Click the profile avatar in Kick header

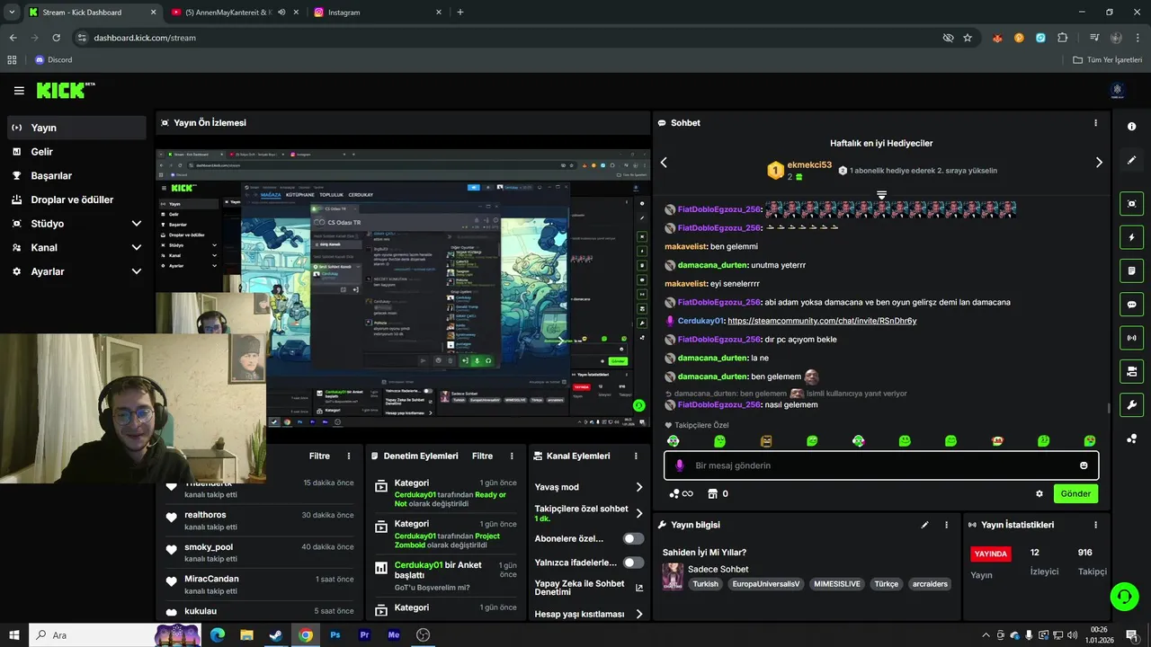point(1118,90)
